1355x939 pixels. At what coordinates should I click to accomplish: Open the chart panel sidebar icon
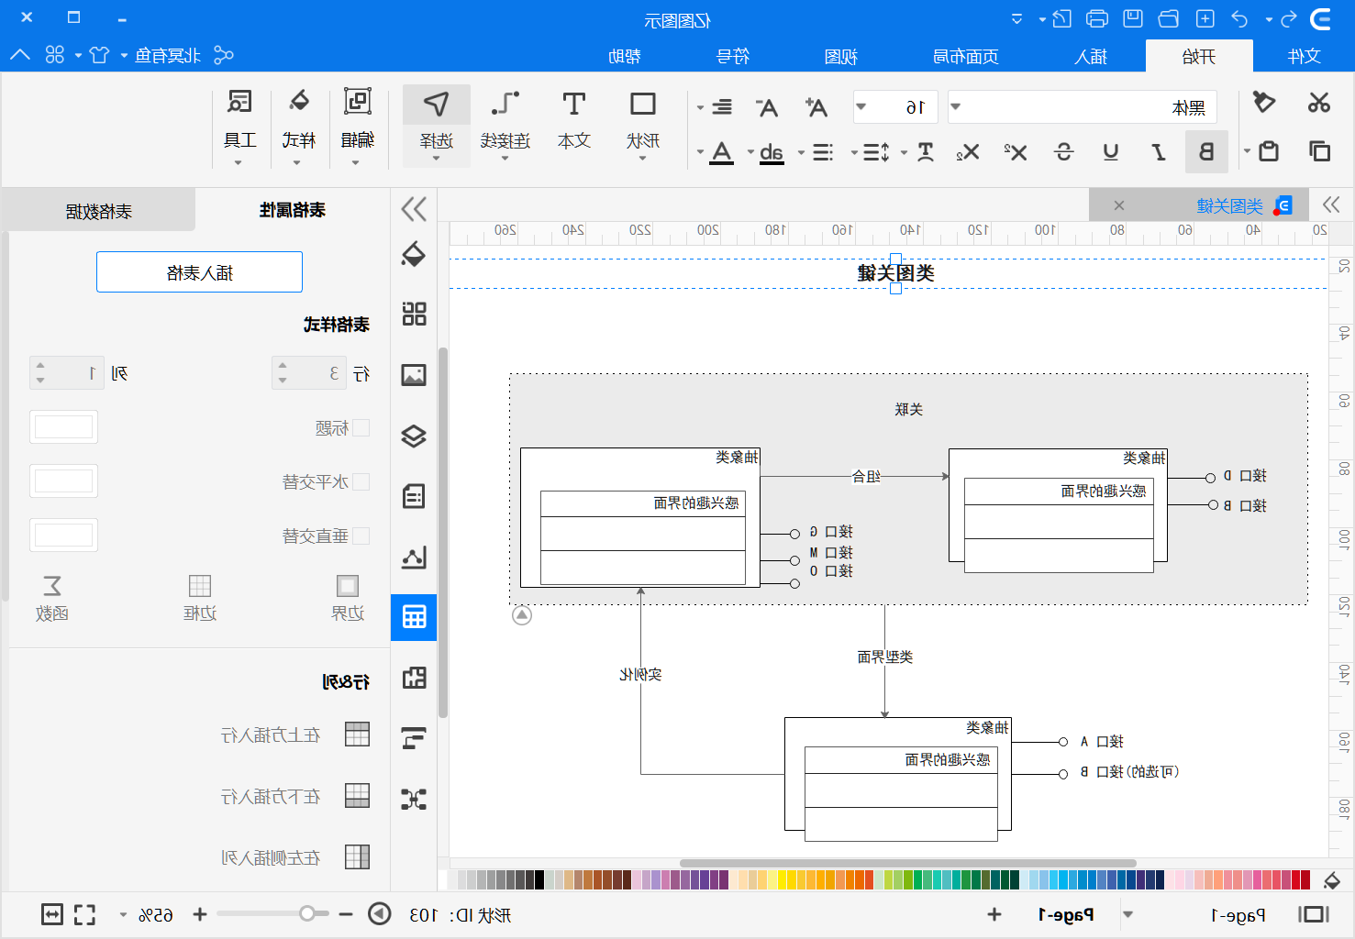414,557
